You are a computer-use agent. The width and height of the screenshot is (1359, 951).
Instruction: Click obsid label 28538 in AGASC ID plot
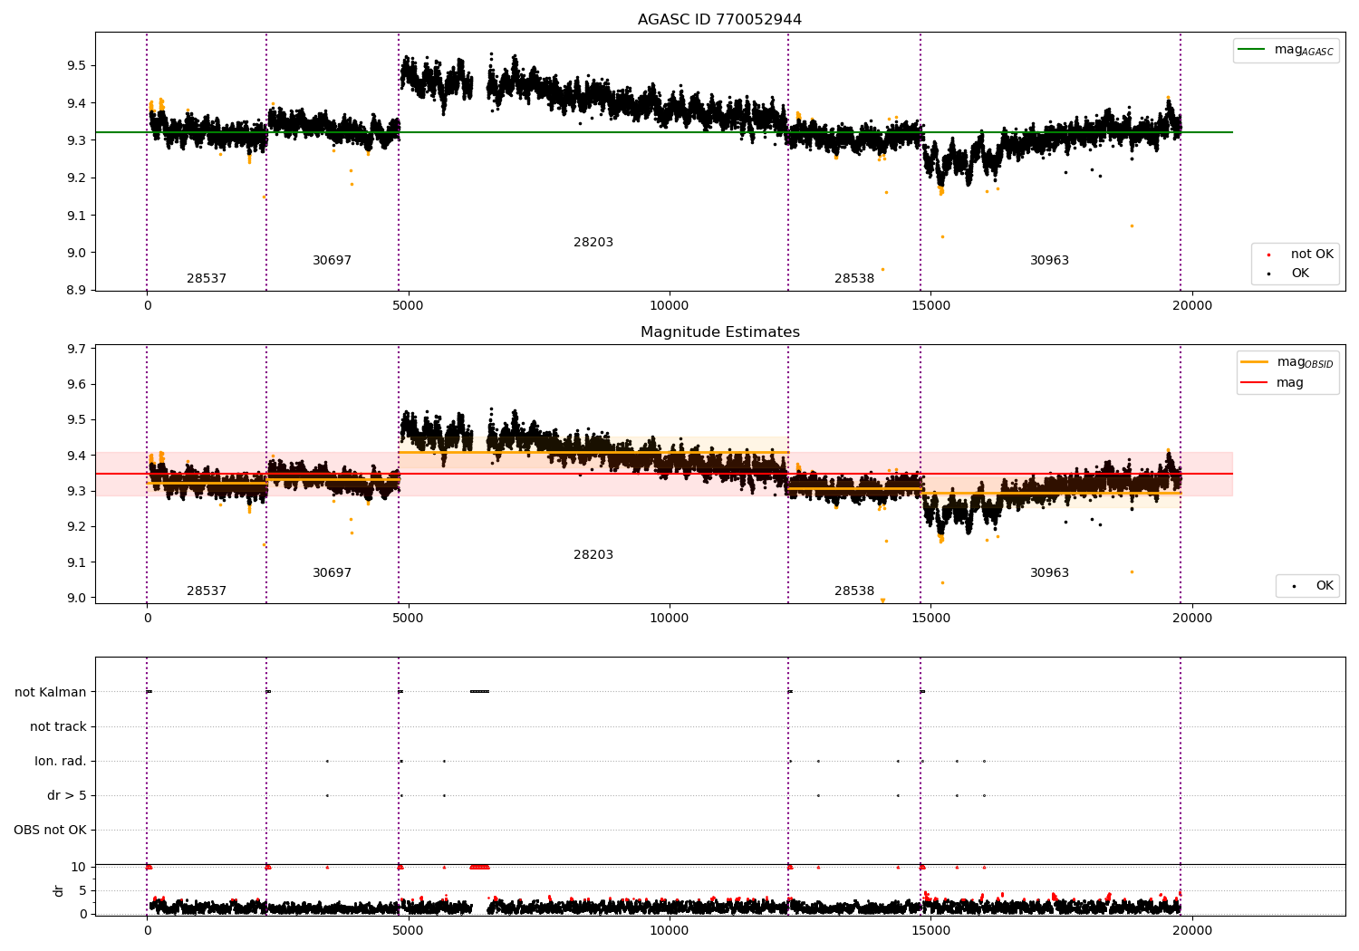pyautogui.click(x=854, y=279)
